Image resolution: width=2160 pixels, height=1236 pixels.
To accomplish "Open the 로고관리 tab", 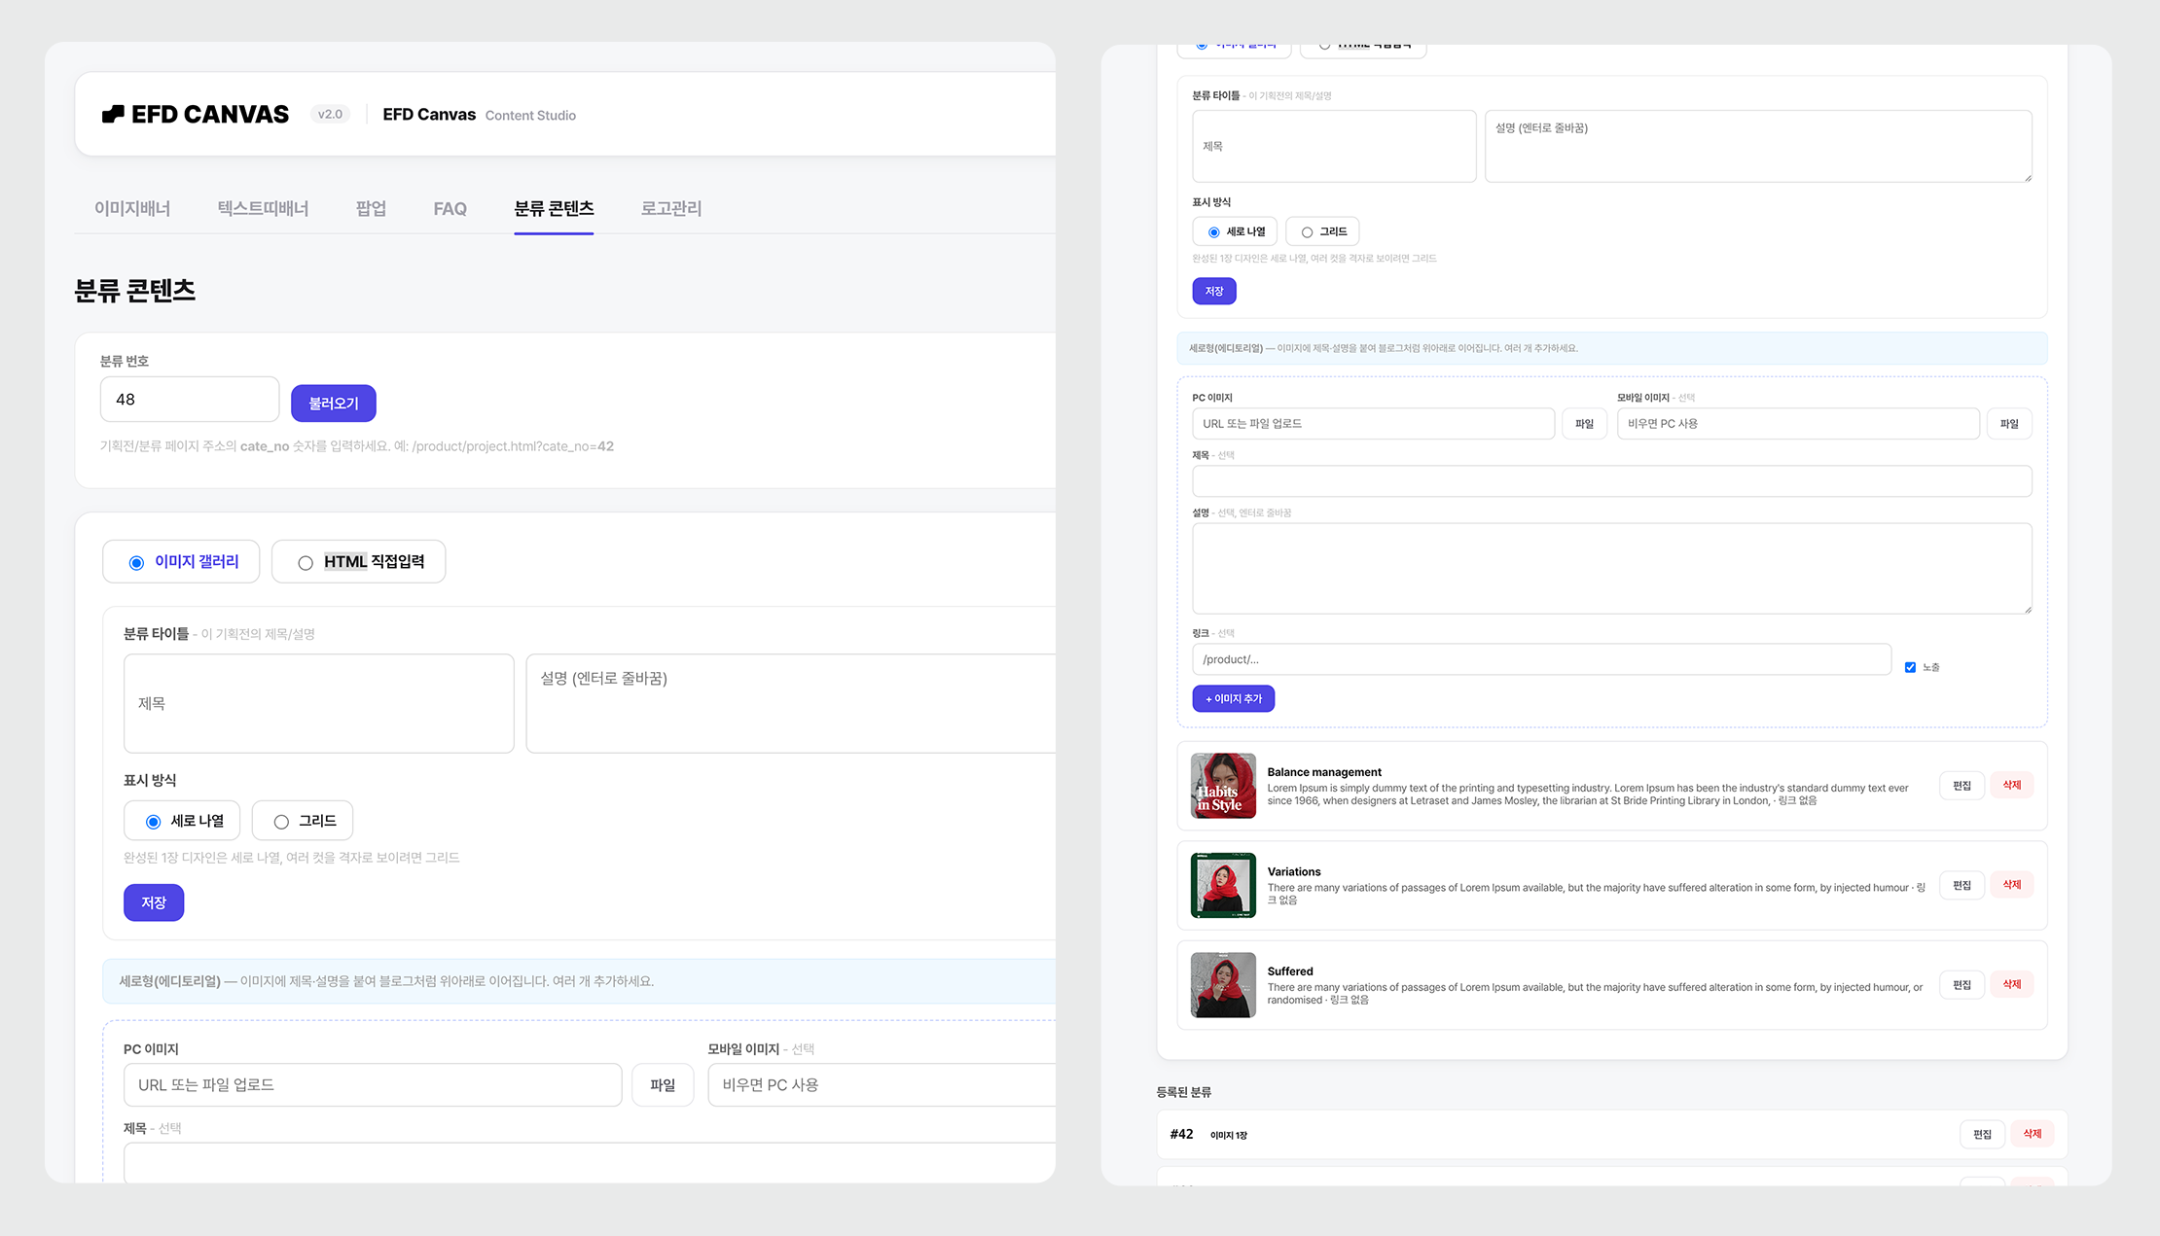I will tap(670, 208).
